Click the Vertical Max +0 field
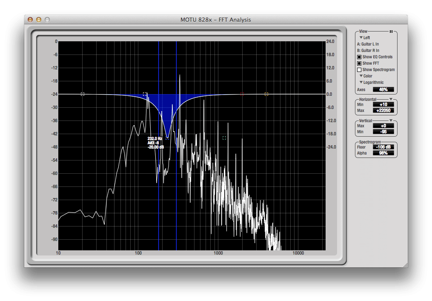Viewport: 432px width, 301px height. click(383, 126)
